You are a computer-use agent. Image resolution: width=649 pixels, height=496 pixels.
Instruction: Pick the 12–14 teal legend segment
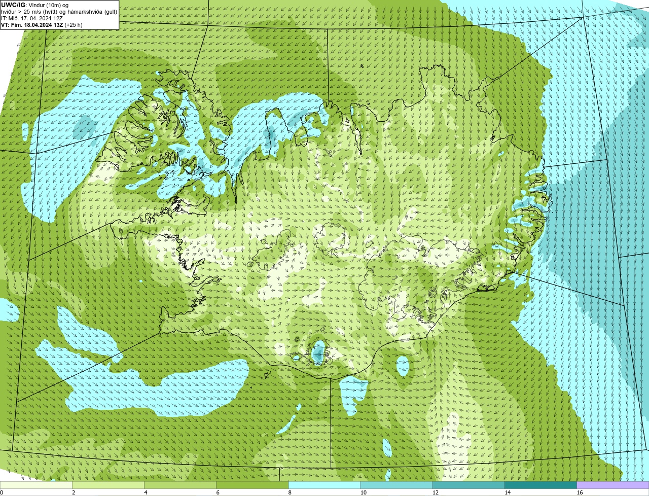(468, 485)
